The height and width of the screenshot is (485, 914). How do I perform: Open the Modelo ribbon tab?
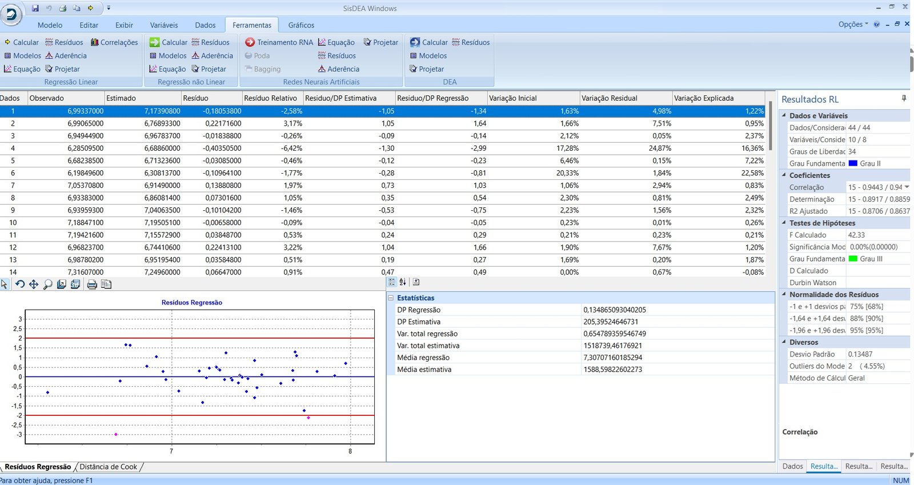50,25
